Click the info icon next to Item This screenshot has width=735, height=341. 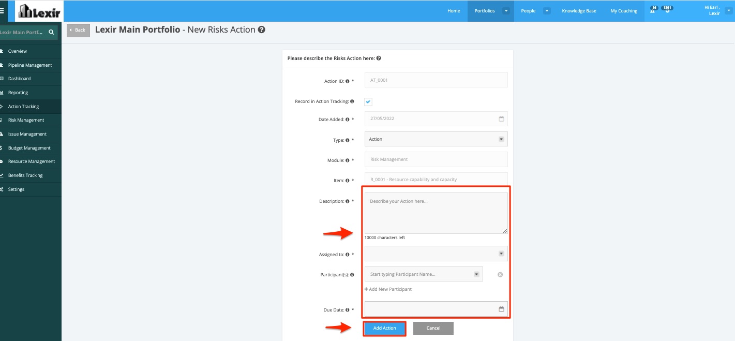[x=347, y=181]
